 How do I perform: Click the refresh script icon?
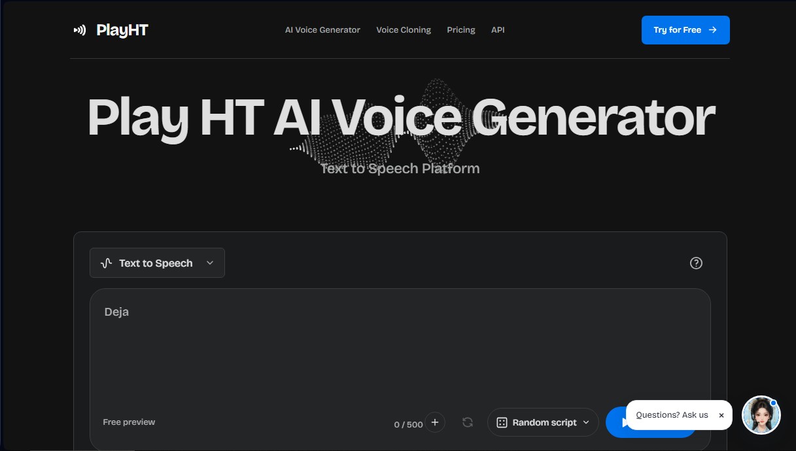tap(468, 422)
